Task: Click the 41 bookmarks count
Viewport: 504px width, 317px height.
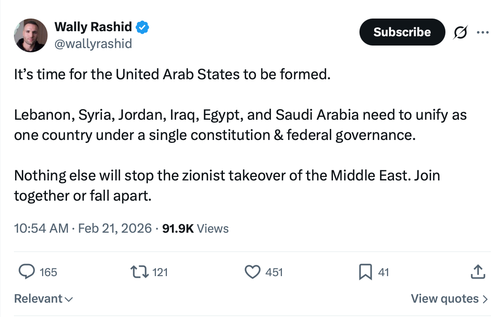Action: 383,272
